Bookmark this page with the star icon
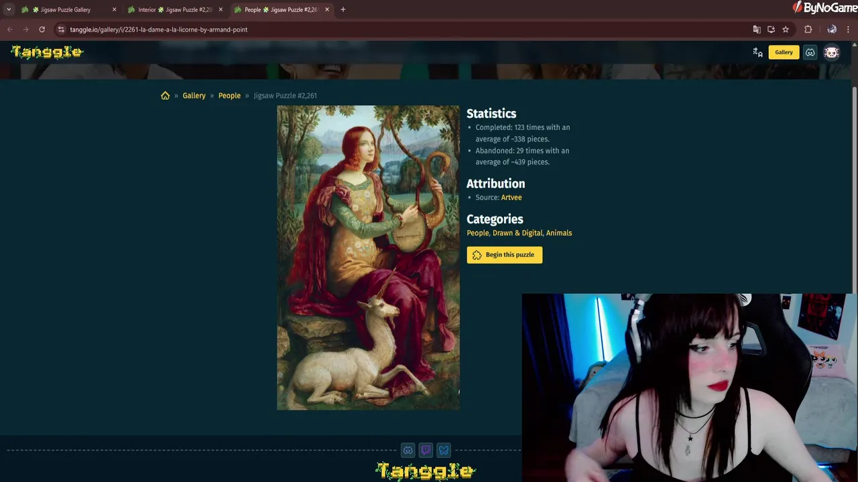The height and width of the screenshot is (482, 858). [x=786, y=29]
